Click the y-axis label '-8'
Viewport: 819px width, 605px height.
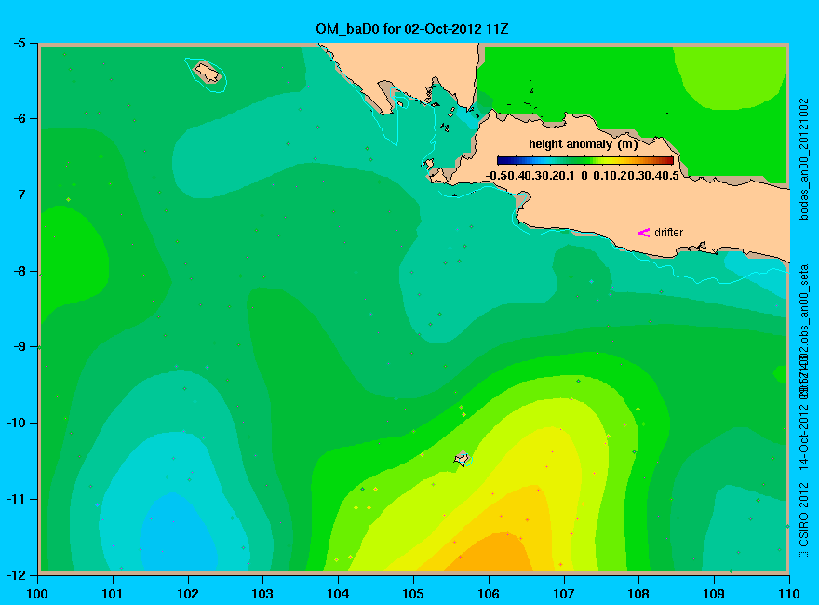[x=19, y=271]
